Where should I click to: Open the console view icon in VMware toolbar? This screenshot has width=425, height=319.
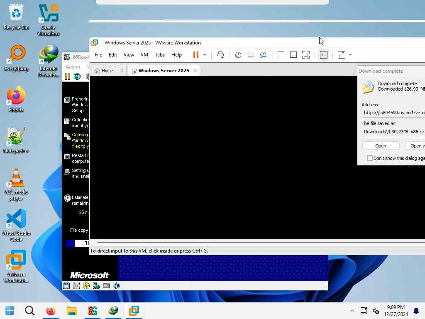point(324,55)
